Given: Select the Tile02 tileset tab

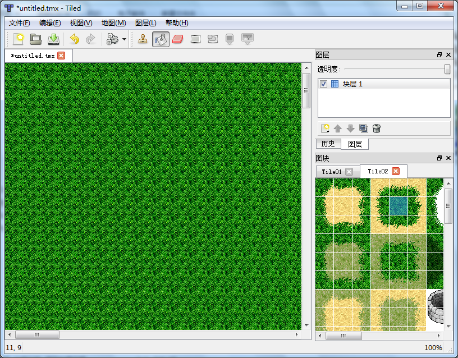Looking at the screenshot, I should pyautogui.click(x=383, y=171).
